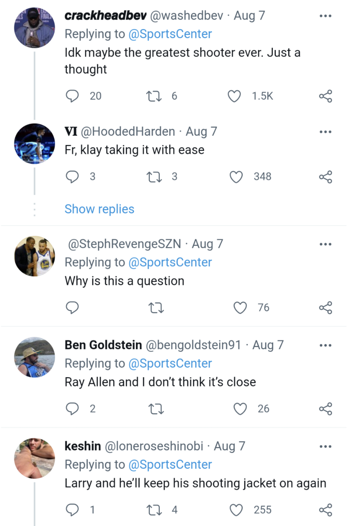
Task: Open the options menu on Ben Goldstein's tweet
Action: (x=325, y=345)
